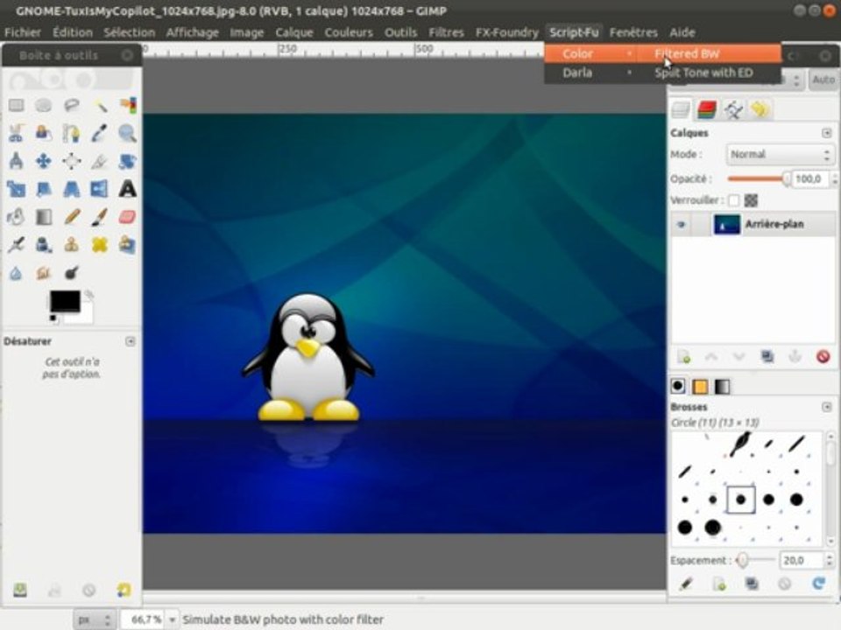
Task: Switch to the Channels tab in dock
Action: [x=707, y=110]
